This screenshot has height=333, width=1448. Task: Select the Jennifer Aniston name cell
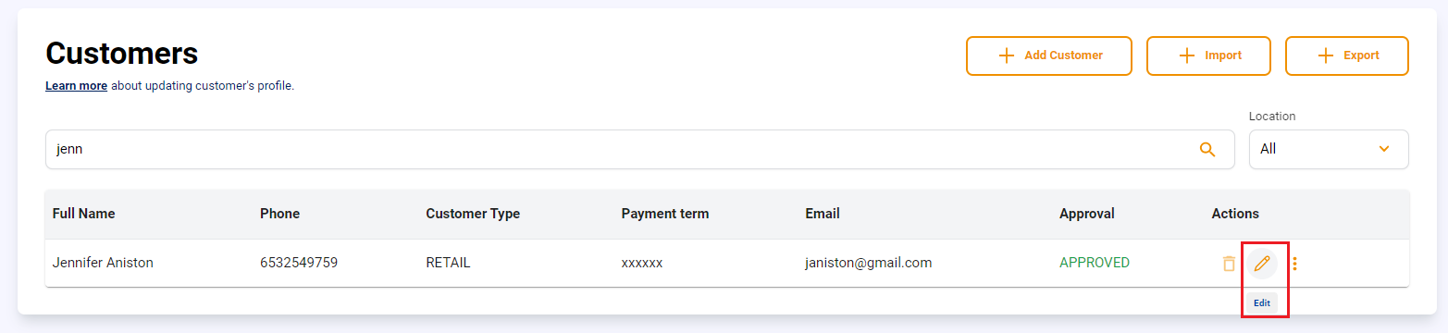click(x=103, y=263)
